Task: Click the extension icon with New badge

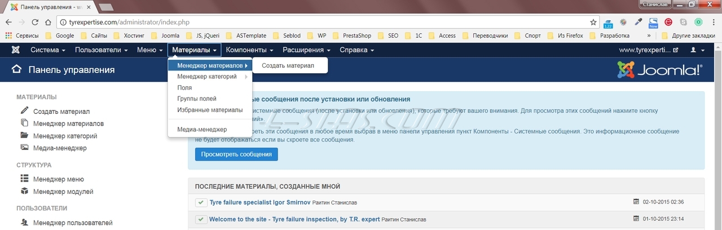Action: pyautogui.click(x=653, y=23)
